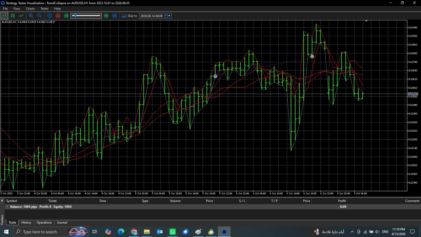The width and height of the screenshot is (421, 237).
Task: Click the Windows taskbar search box
Action: tap(51, 232)
